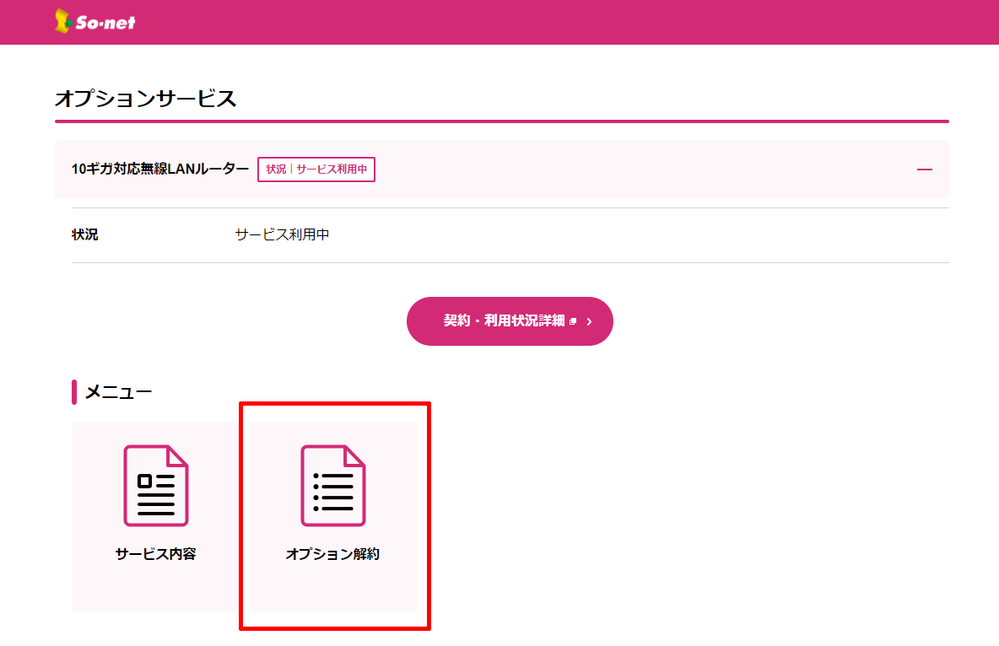The height and width of the screenshot is (646, 999).
Task: Click empty area of router accordion header
Action: pos(641,170)
